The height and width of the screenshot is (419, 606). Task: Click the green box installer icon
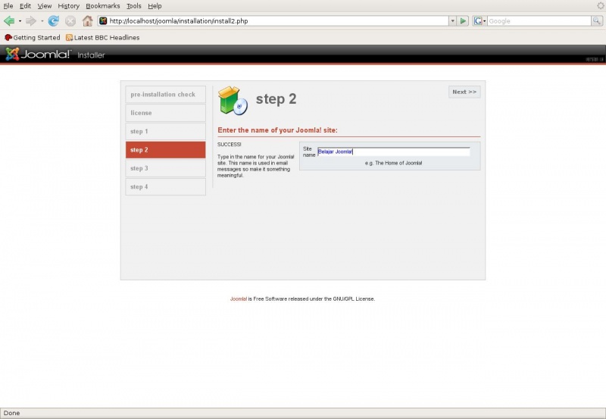tap(233, 100)
